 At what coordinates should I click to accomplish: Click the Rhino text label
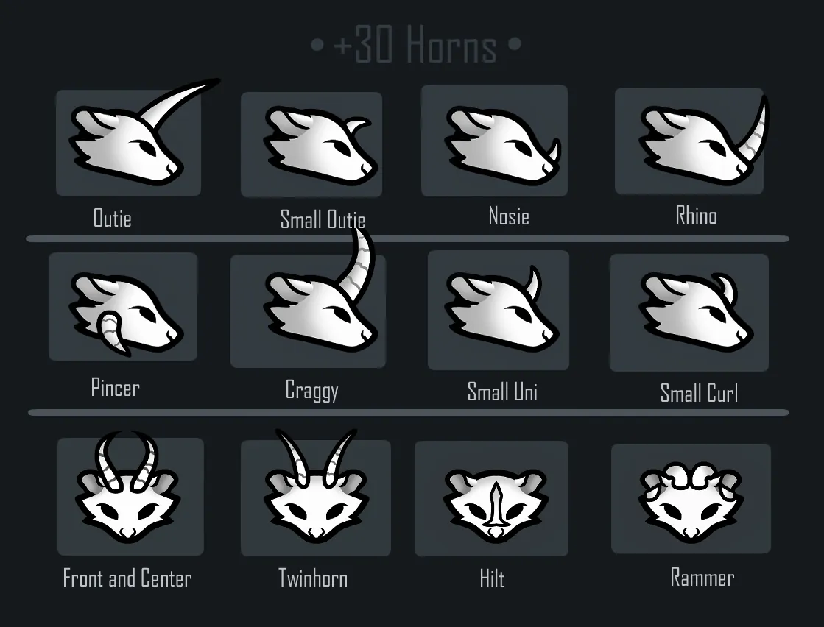(x=697, y=216)
